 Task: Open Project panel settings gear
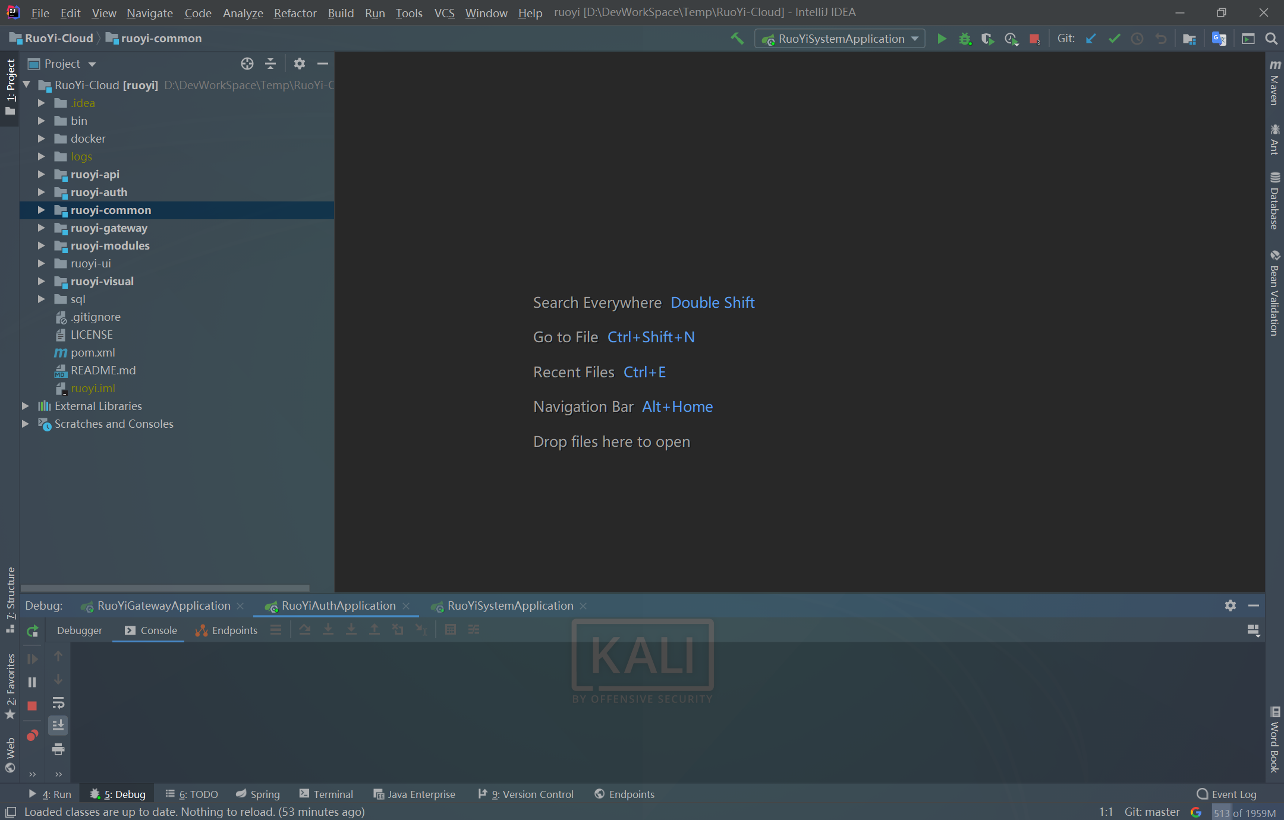300,64
